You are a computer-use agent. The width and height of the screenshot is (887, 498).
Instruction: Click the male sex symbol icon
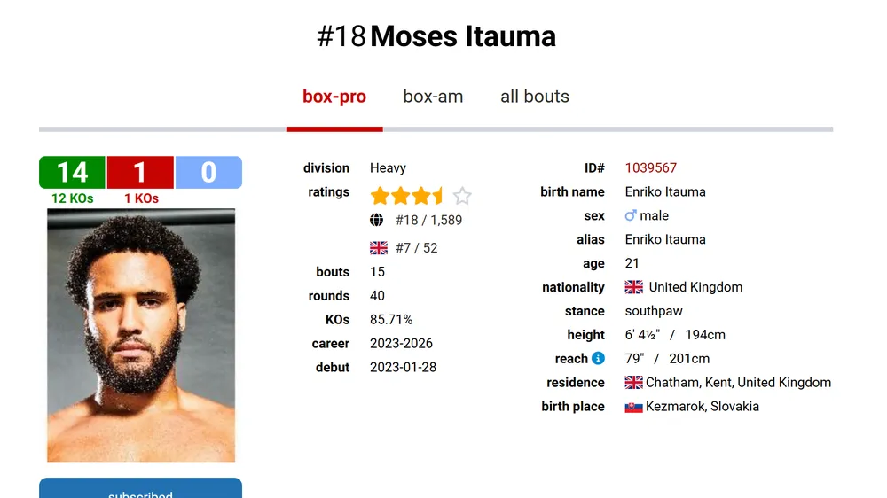(x=630, y=215)
